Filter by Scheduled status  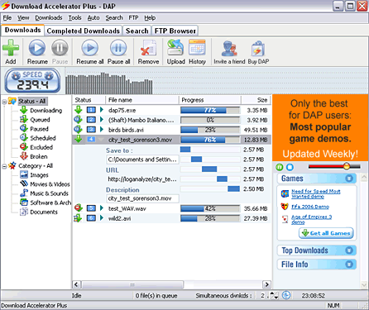[x=43, y=138]
